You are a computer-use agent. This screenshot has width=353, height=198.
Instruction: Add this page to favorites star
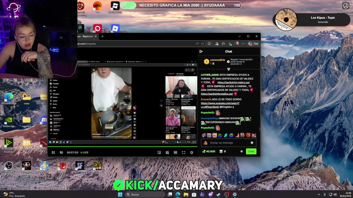point(202,44)
